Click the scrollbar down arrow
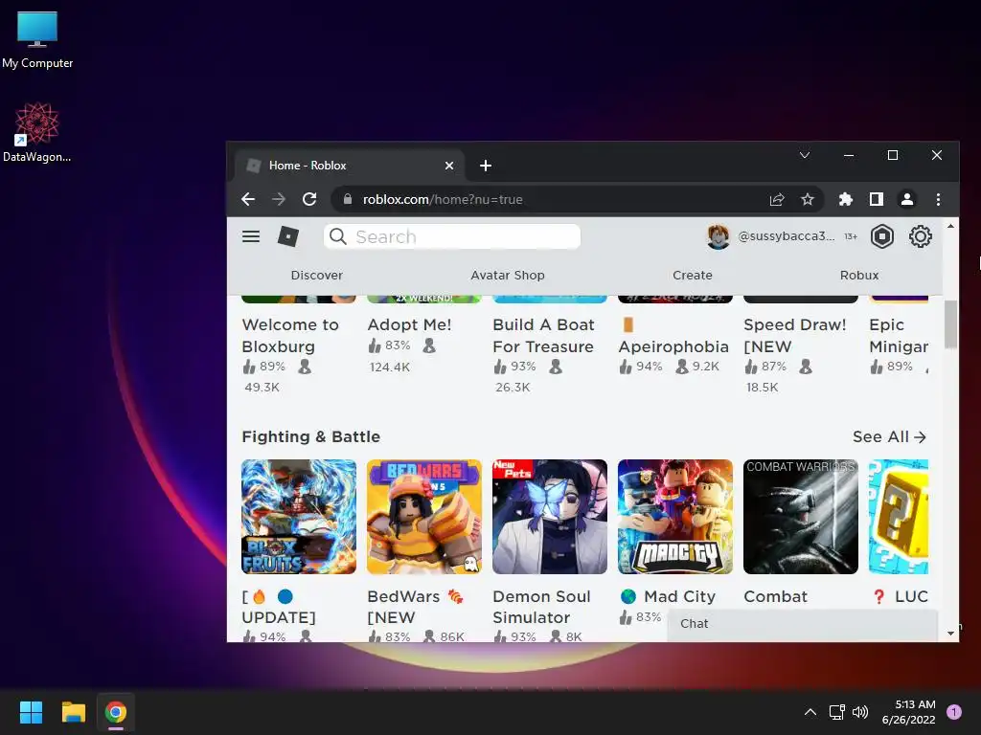 [950, 634]
